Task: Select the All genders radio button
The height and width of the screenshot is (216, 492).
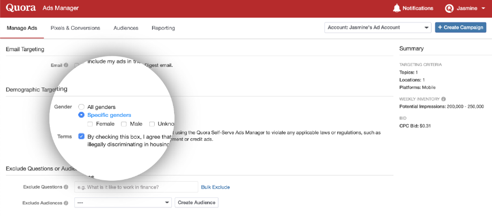Action: coord(81,107)
